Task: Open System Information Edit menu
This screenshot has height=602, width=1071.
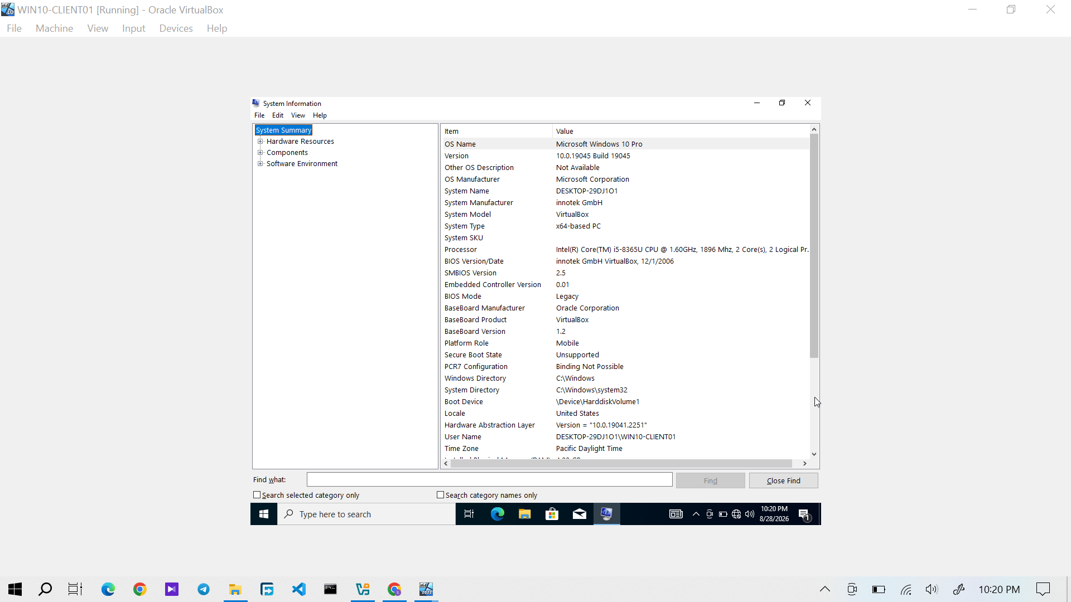Action: click(x=278, y=115)
